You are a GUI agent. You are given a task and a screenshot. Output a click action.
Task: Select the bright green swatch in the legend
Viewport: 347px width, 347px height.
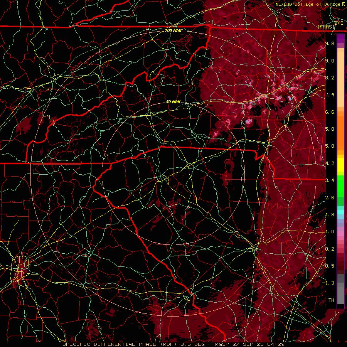[340, 186]
